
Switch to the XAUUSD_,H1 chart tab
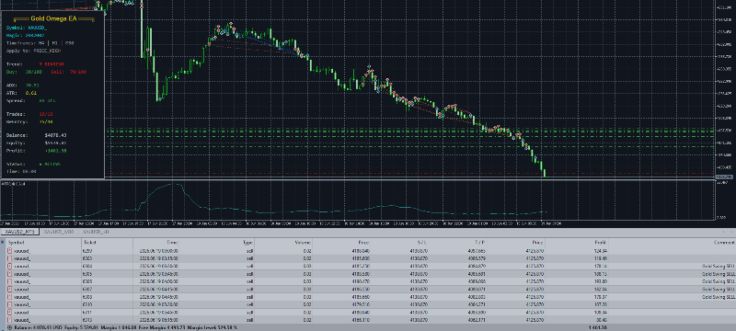pos(96,232)
